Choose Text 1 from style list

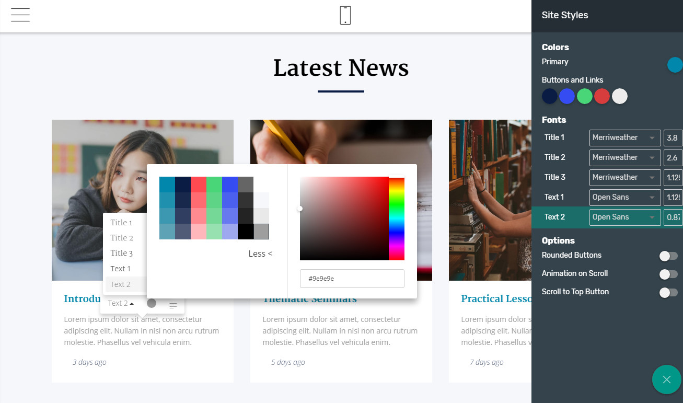(x=121, y=269)
